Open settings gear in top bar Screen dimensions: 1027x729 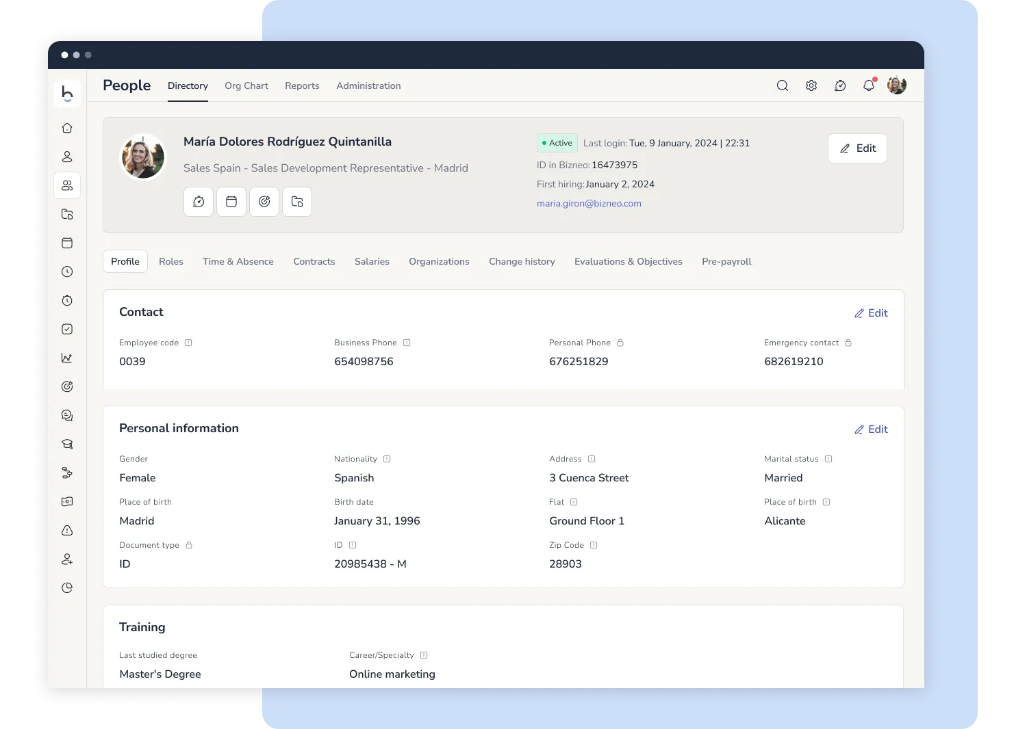point(811,85)
